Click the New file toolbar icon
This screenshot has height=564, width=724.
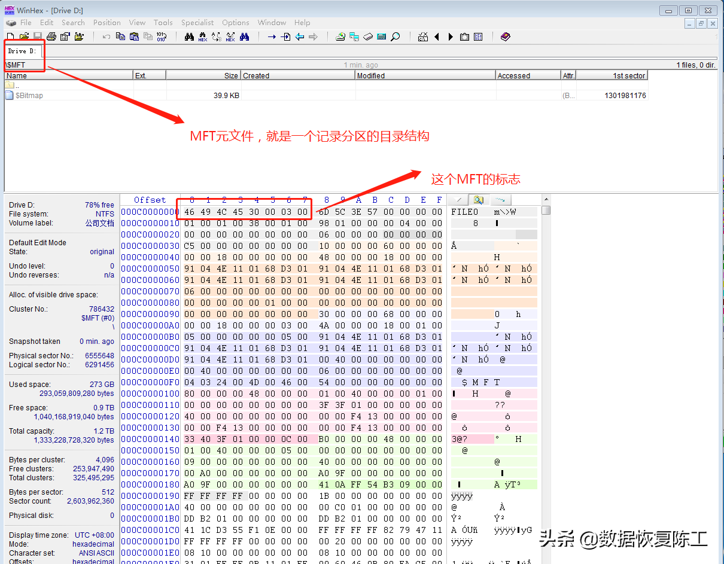(11, 37)
